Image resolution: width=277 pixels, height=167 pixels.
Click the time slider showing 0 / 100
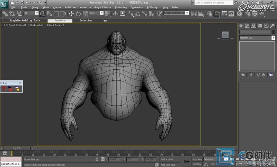[17, 148]
